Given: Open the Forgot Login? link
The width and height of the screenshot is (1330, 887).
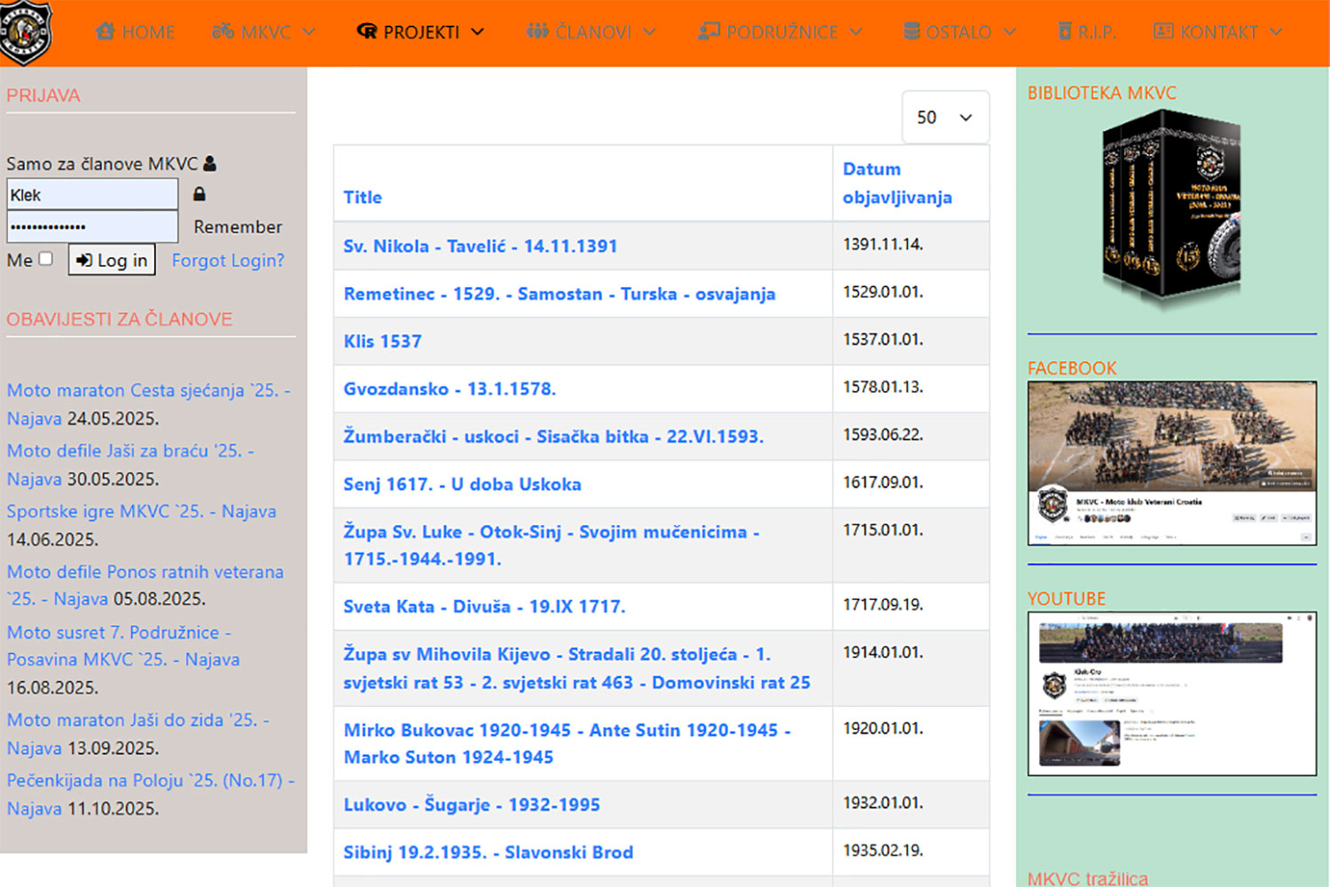Looking at the screenshot, I should 228,260.
